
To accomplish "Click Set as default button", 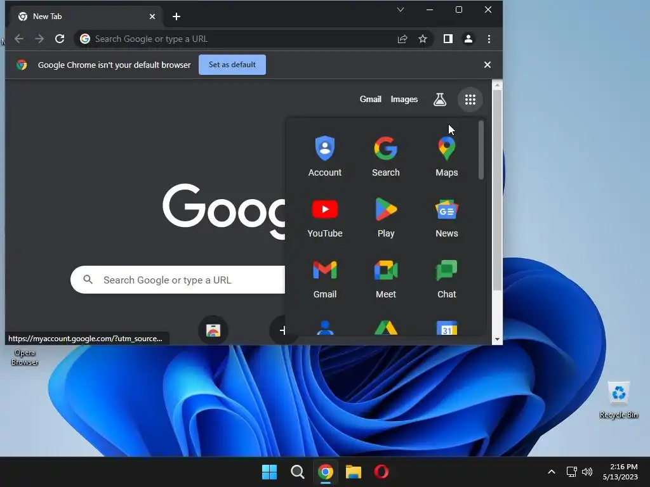I will 232,65.
